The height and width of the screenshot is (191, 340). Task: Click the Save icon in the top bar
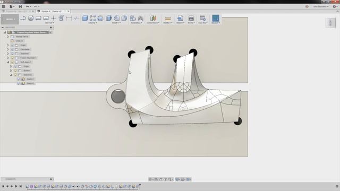pos(20,6)
